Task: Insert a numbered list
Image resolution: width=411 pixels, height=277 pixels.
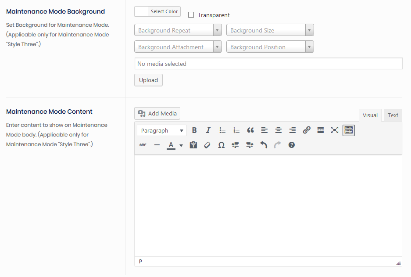Action: [x=236, y=130]
